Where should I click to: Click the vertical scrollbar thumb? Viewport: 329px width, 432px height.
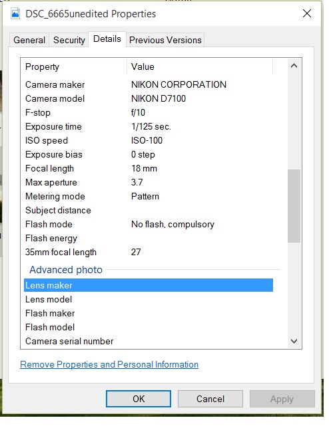pos(294,206)
